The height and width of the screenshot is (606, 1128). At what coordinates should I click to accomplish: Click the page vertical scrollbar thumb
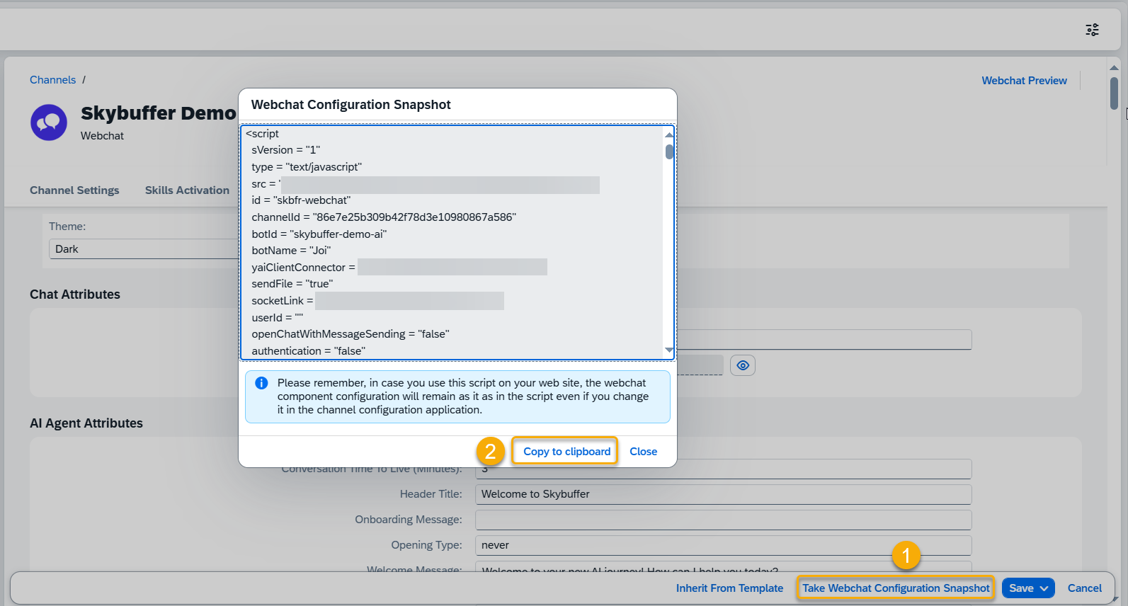click(1114, 93)
